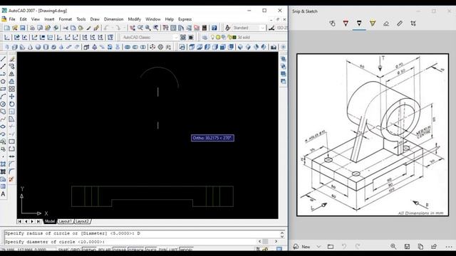Click the Zoom icon in Snip & Sketch

(x=393, y=247)
